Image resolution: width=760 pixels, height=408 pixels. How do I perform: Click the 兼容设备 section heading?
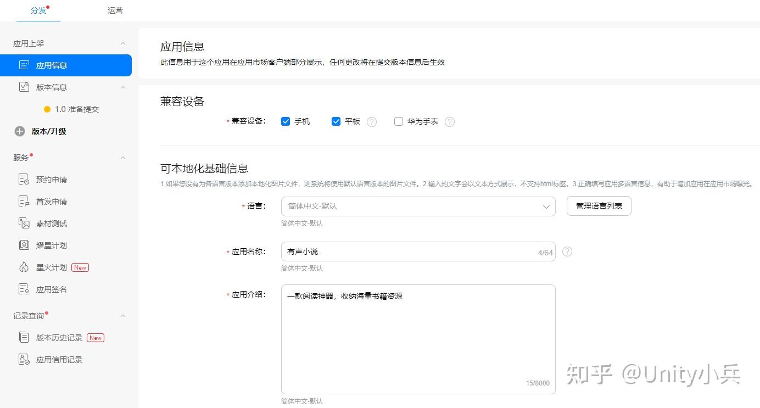(182, 101)
